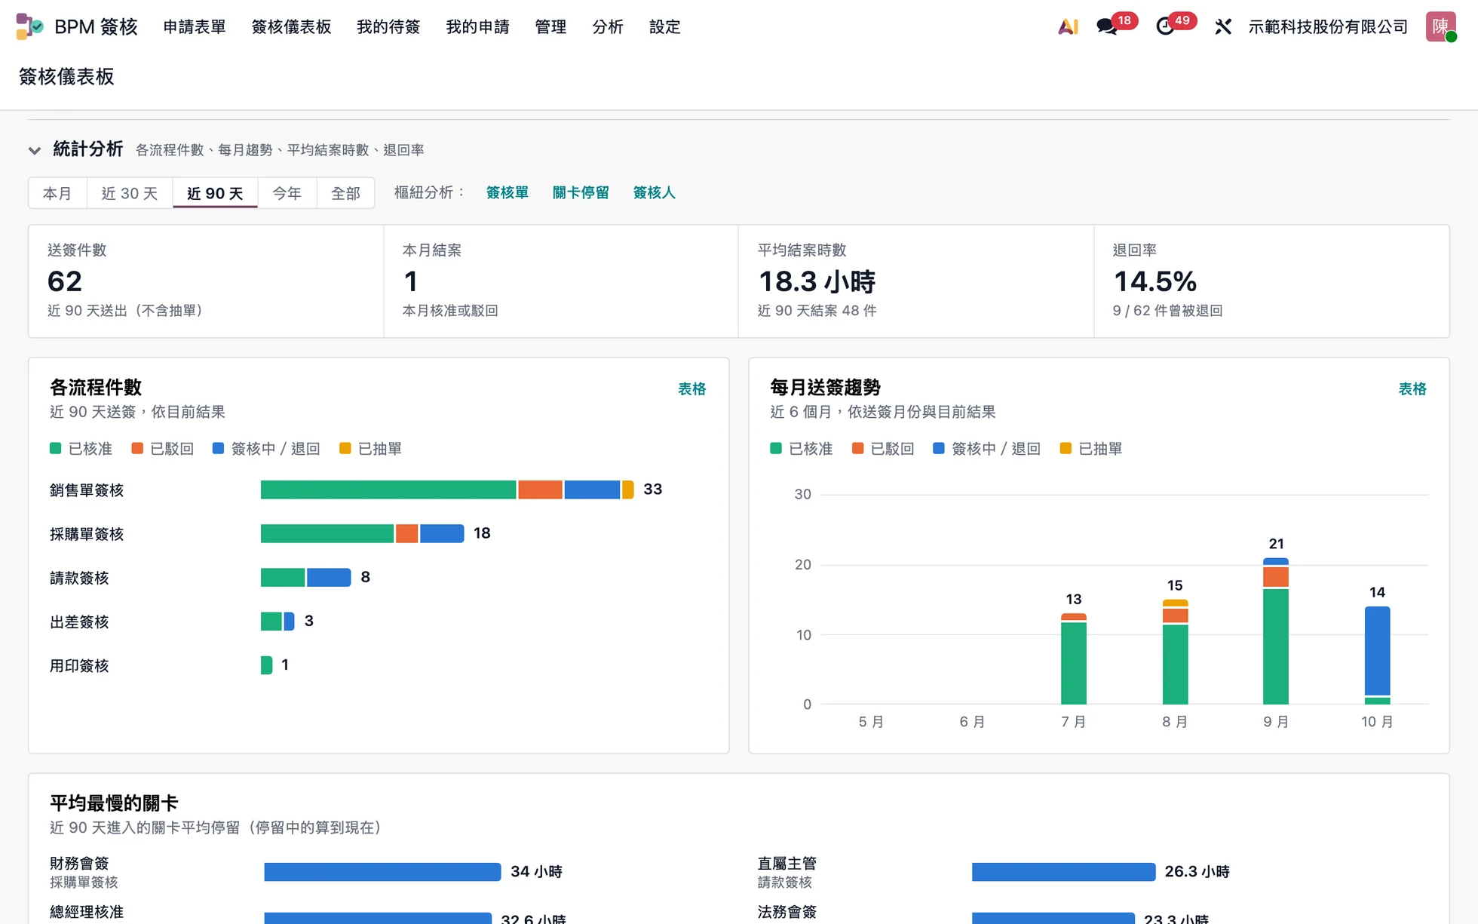Open 關卡停留 pivot analysis link
The width and height of the screenshot is (1478, 924).
pos(581,192)
